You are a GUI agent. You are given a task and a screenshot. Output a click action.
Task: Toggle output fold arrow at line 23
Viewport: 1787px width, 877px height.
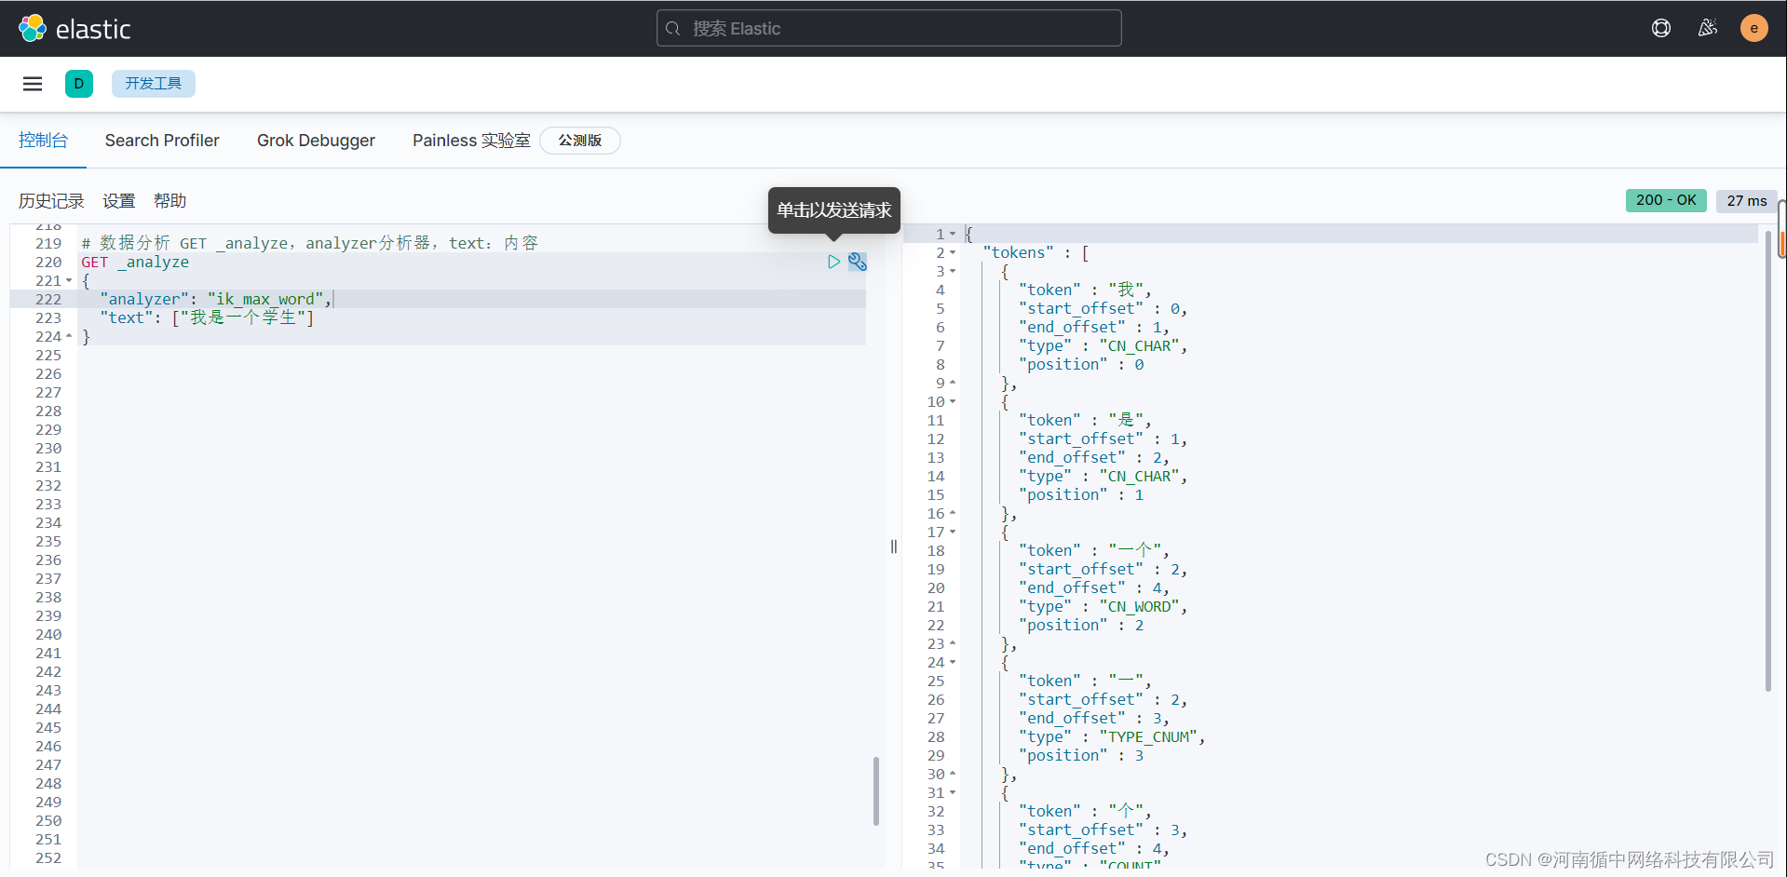(953, 643)
